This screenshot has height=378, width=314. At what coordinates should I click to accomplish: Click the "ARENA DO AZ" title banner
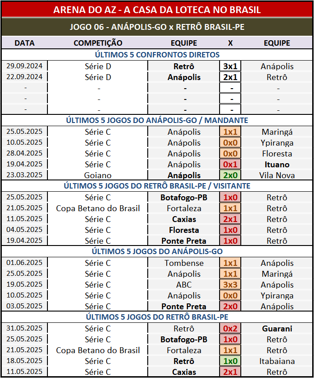[157, 9]
